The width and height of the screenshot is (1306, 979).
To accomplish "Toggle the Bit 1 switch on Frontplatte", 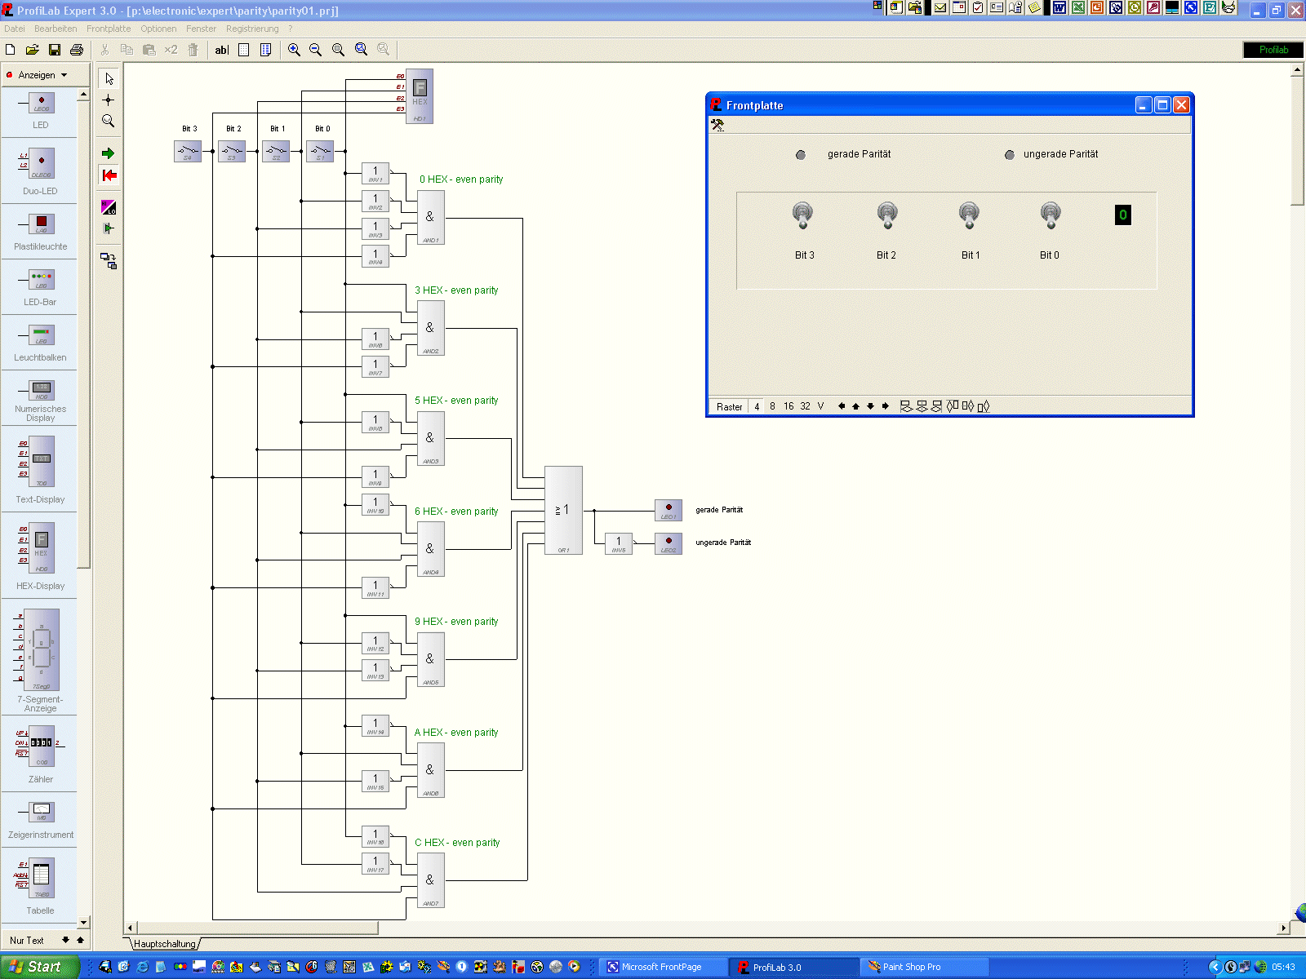I will pyautogui.click(x=969, y=215).
